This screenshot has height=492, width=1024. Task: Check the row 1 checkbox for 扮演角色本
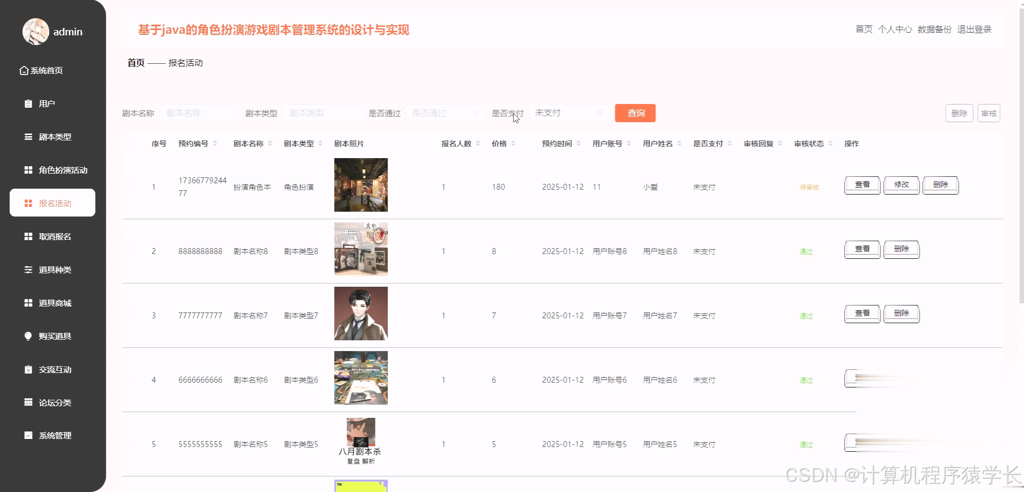pos(129,187)
